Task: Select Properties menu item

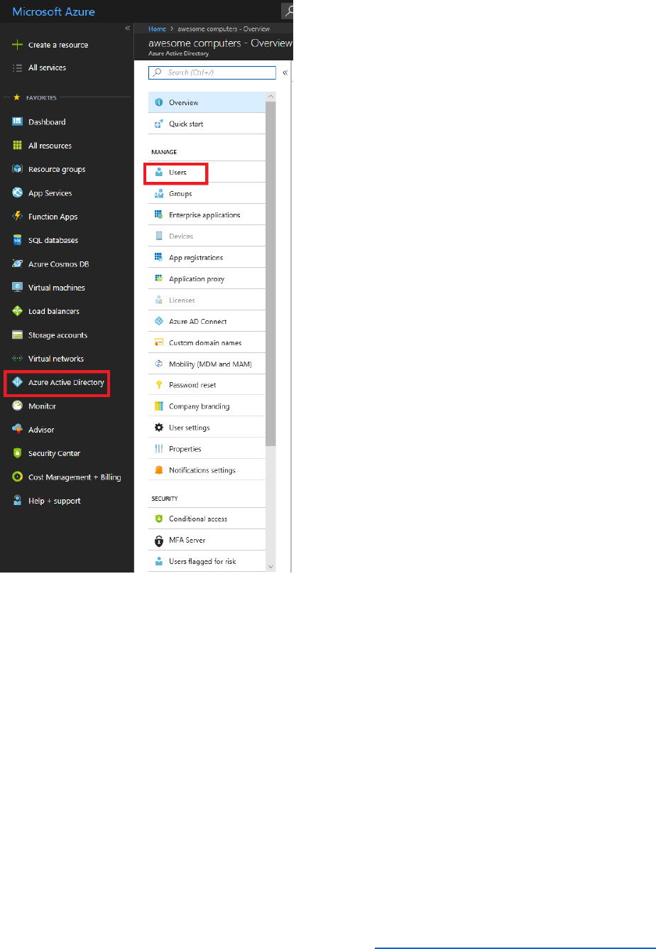Action: click(x=207, y=449)
